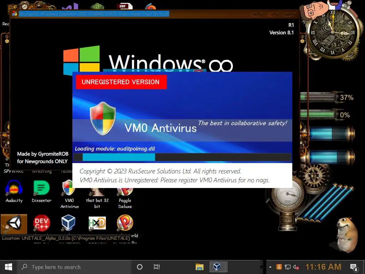The image size is (365, 274).
Task: Click 'Made by GyromiteROB' credit text
Action: coord(43,154)
